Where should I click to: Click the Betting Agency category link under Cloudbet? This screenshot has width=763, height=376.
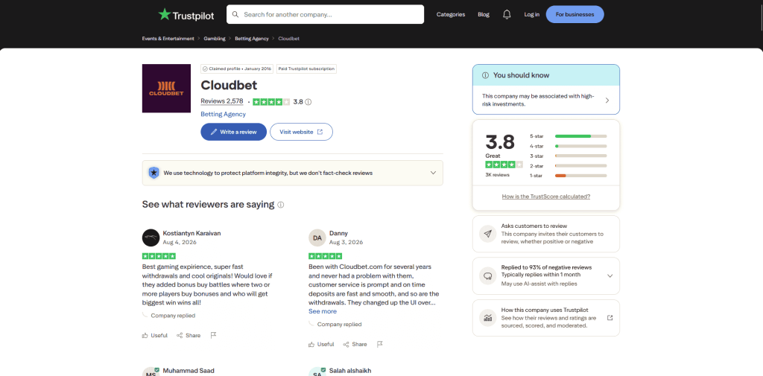tap(224, 115)
